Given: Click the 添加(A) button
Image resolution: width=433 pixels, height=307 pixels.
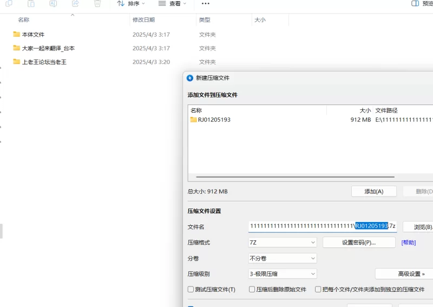Looking at the screenshot, I should [373, 191].
